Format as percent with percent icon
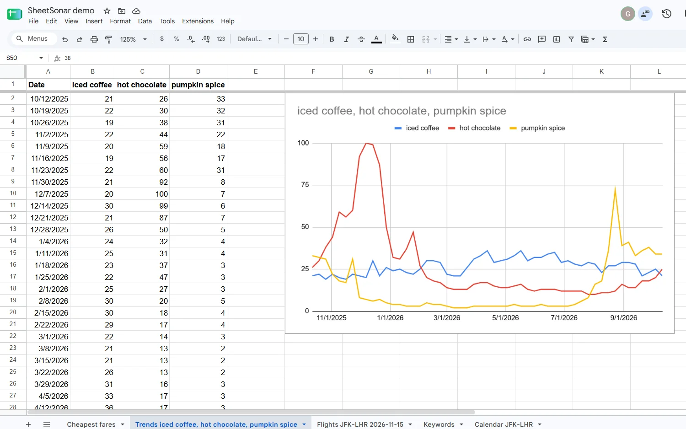The height and width of the screenshot is (429, 686). pyautogui.click(x=177, y=39)
